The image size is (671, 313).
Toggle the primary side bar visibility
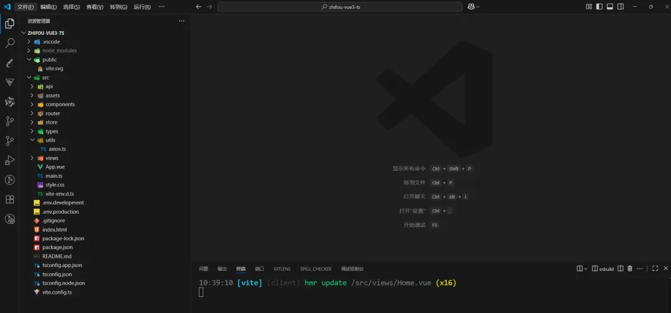point(600,7)
